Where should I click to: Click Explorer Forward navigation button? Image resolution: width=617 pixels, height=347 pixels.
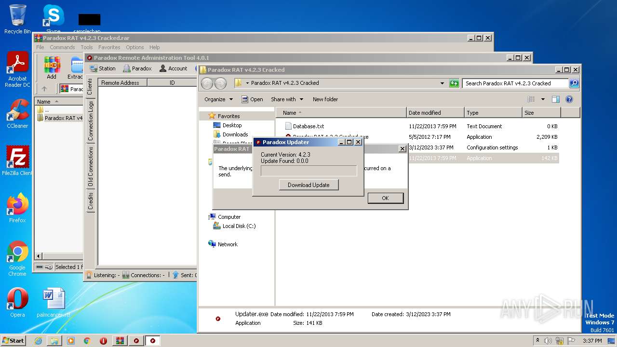tap(220, 83)
